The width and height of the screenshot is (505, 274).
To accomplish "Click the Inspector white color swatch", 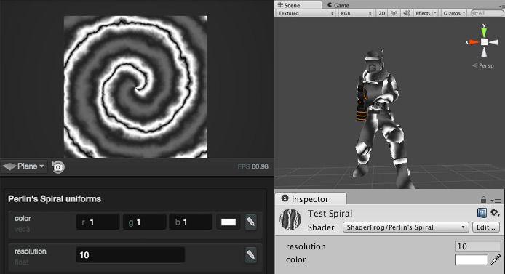I will [x=472, y=259].
